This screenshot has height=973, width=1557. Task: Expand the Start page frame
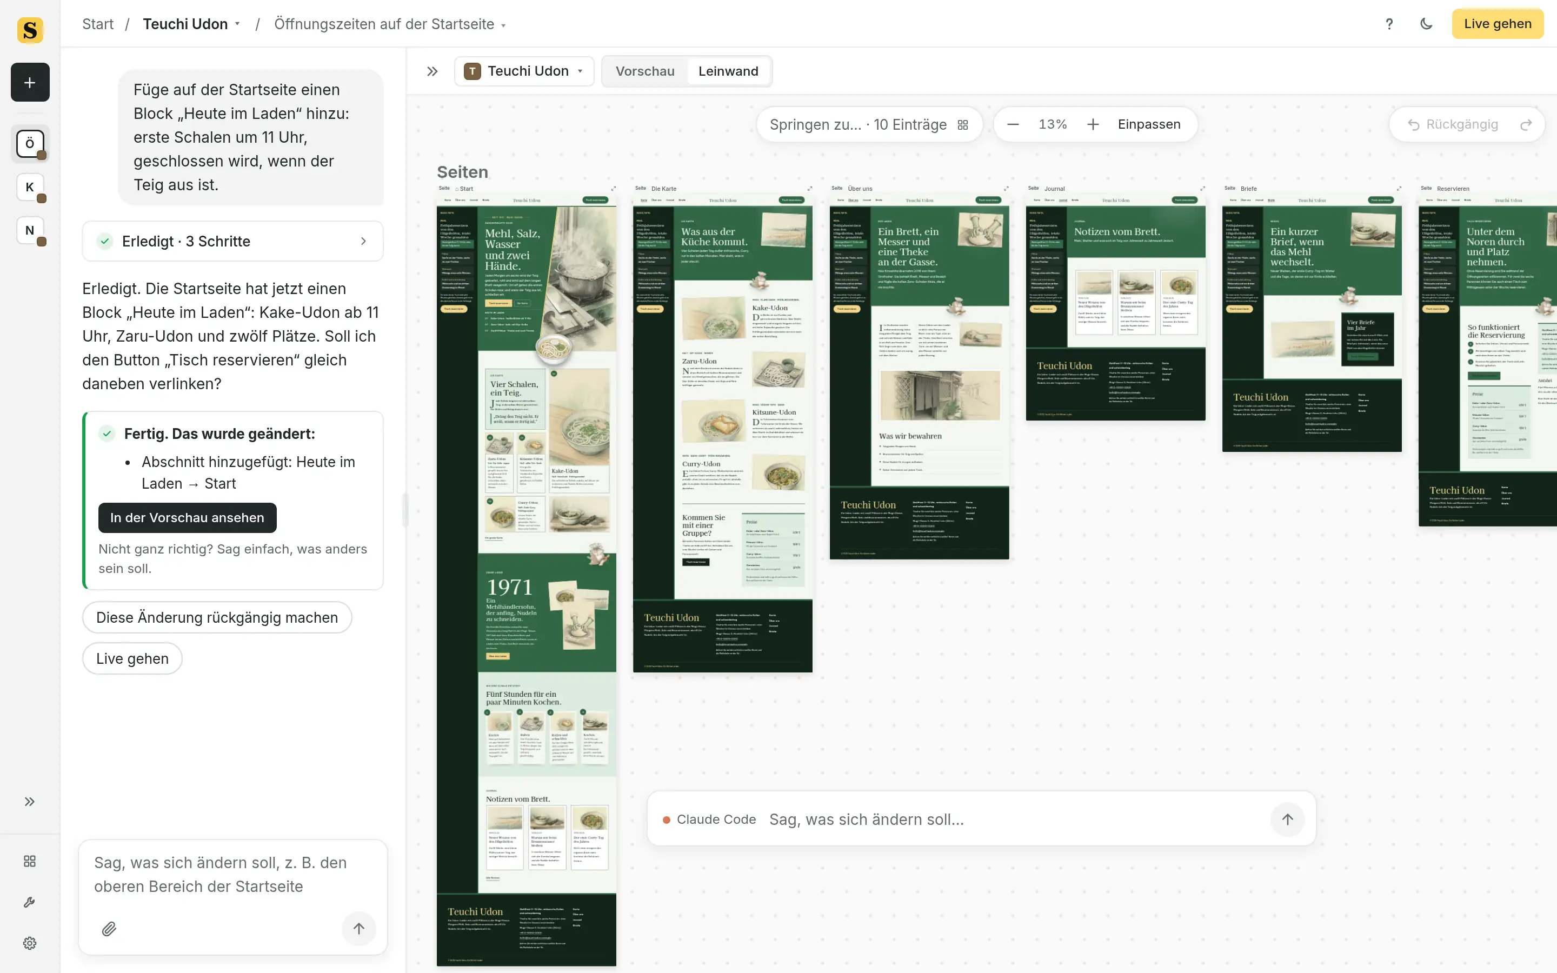(613, 189)
